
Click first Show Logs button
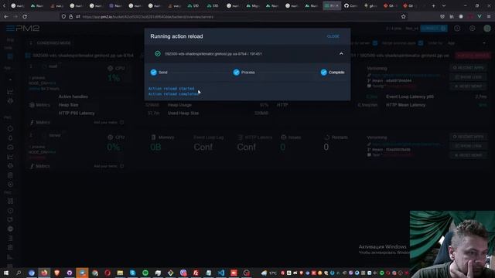[x=468, y=77]
